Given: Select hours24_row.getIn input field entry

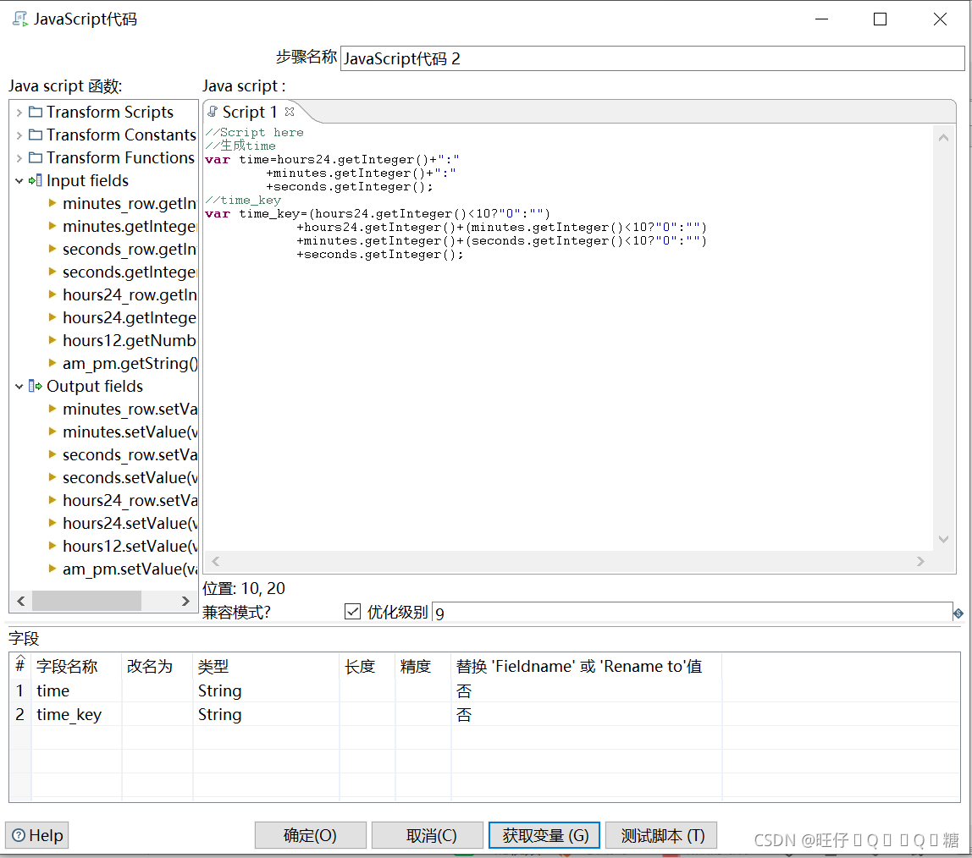Looking at the screenshot, I should 130,294.
